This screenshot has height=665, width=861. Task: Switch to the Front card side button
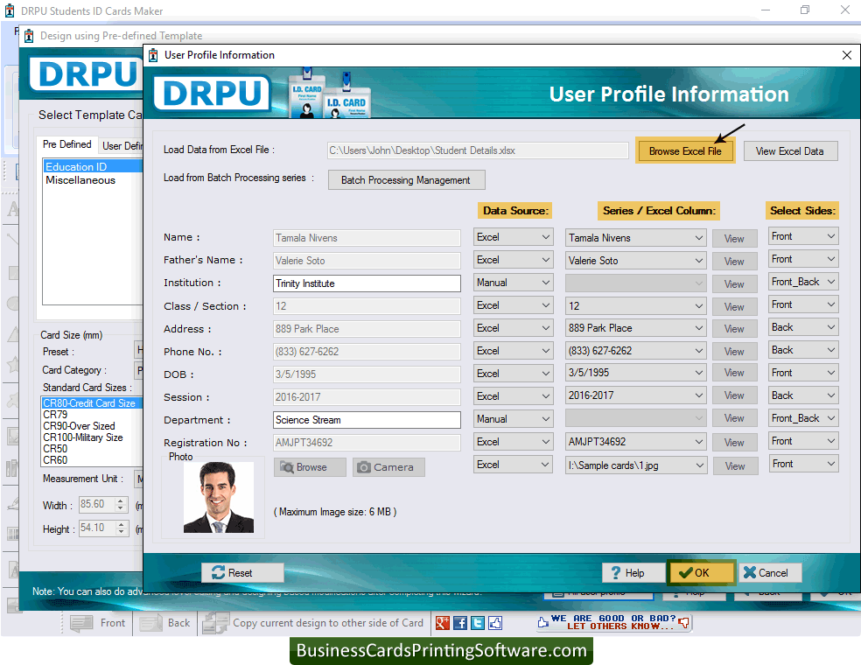tap(98, 623)
